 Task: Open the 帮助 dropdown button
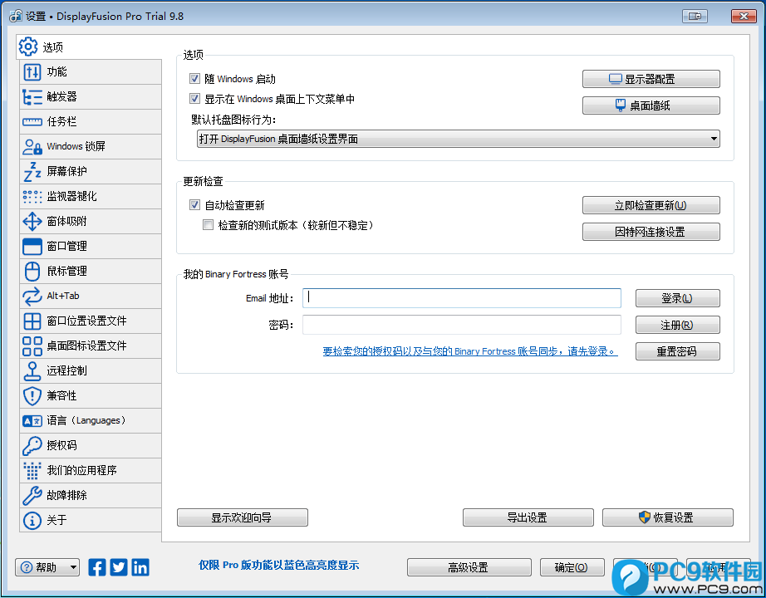(47, 567)
